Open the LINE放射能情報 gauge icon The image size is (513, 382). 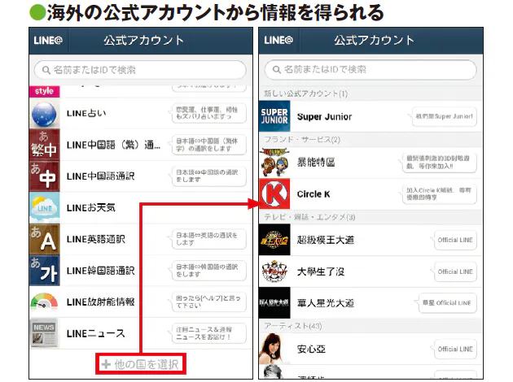click(45, 302)
